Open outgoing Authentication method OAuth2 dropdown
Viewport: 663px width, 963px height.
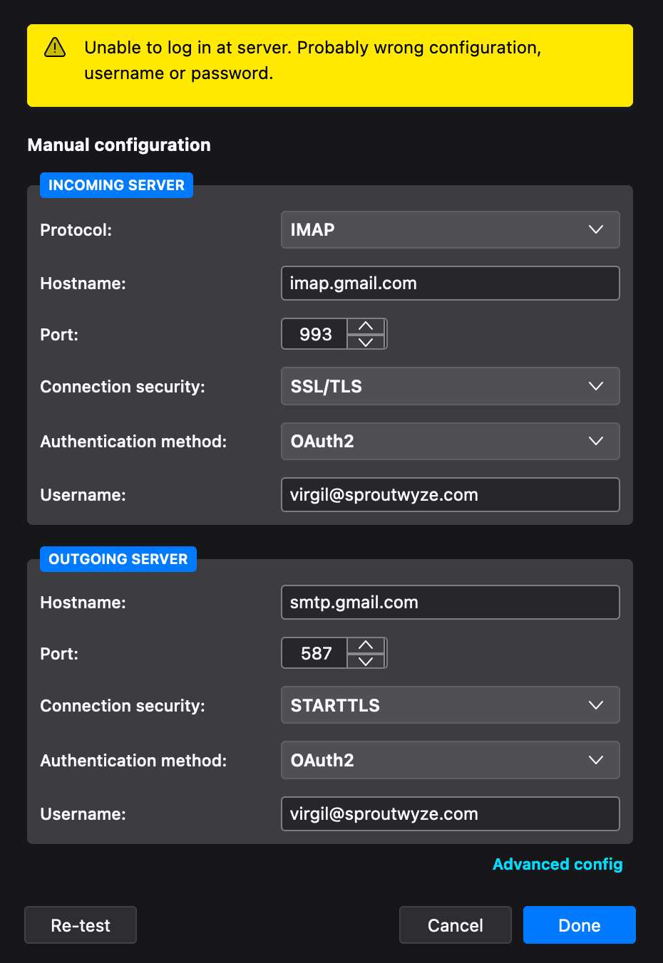click(450, 760)
